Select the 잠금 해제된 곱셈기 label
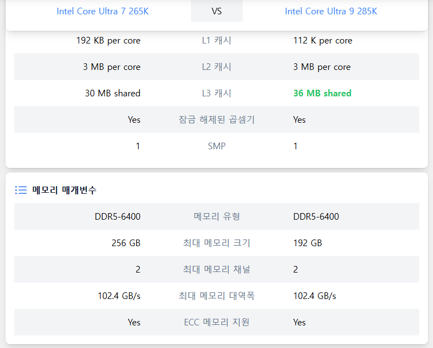Image resolution: width=433 pixels, height=348 pixels. tap(217, 119)
